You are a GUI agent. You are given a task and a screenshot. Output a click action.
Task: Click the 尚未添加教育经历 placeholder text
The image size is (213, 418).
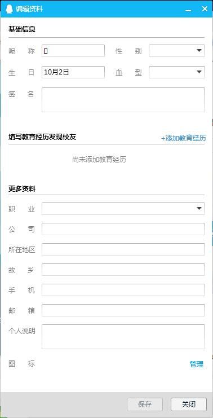(x=99, y=160)
